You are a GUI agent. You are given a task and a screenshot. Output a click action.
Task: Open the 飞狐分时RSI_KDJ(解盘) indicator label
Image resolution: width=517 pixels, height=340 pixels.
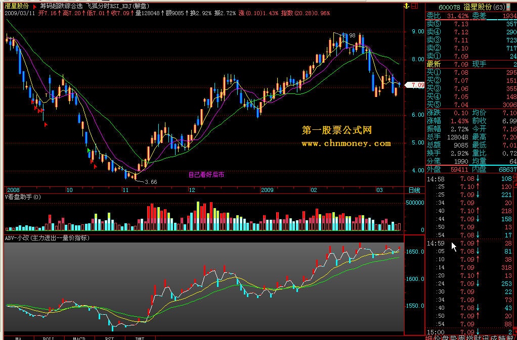[x=118, y=6]
